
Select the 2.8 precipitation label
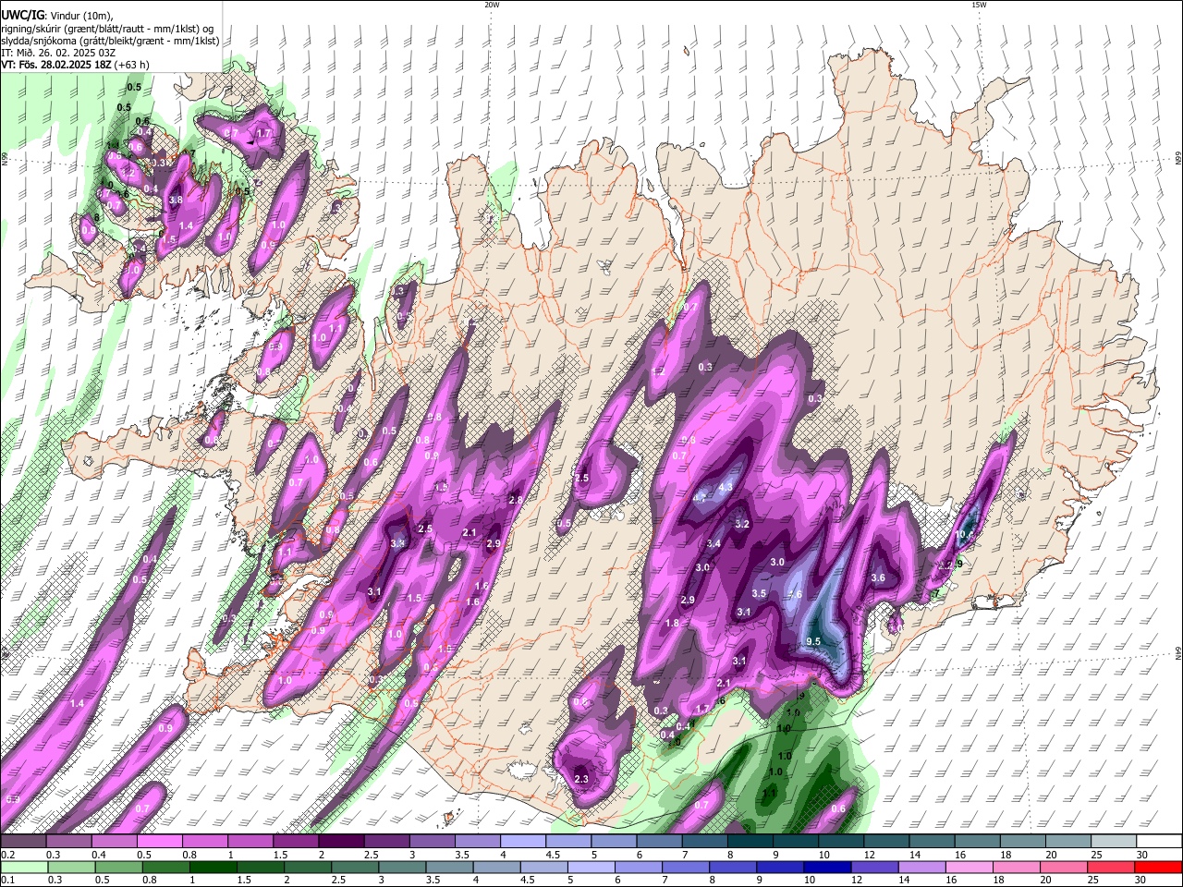[516, 500]
